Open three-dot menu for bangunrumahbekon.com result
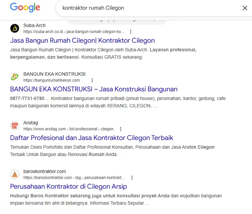The width and height of the screenshot is (252, 214). click(x=92, y=80)
